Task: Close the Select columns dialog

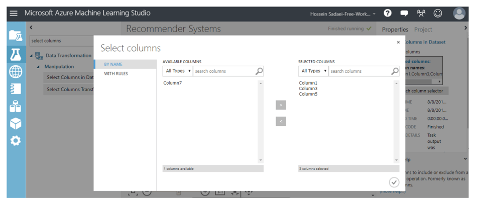Action: pos(399,42)
